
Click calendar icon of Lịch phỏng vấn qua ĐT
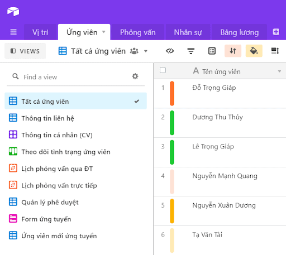point(13,168)
